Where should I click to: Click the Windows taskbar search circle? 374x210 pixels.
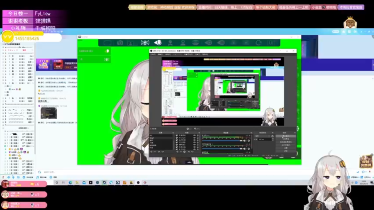(x=57, y=182)
